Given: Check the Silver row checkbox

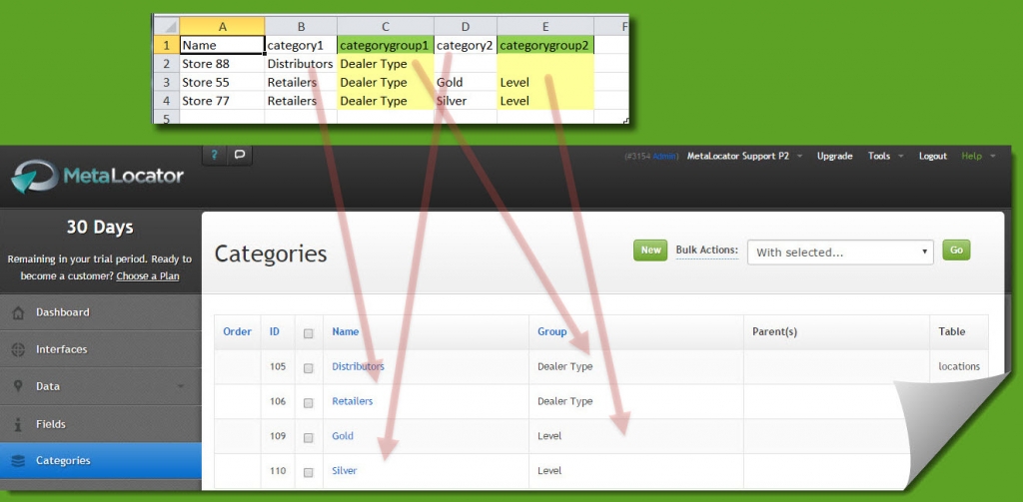Looking at the screenshot, I should coord(309,472).
